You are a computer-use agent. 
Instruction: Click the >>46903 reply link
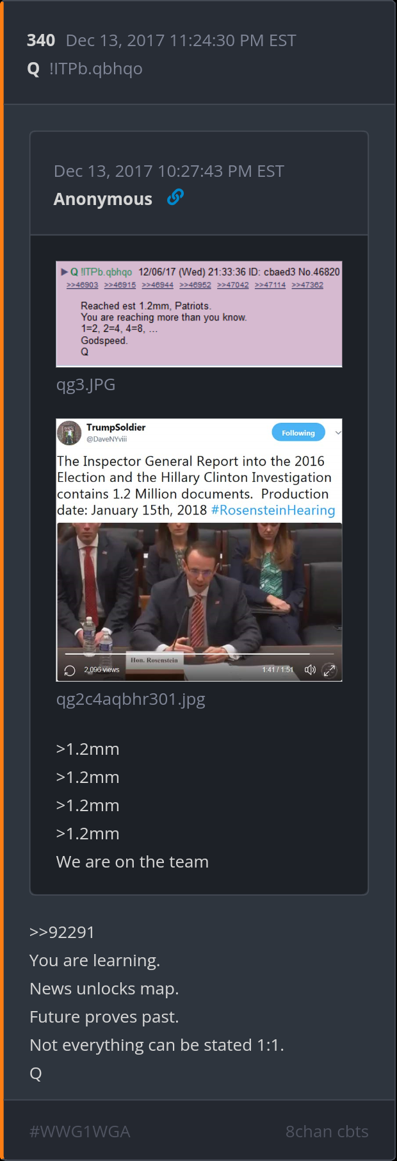point(82,285)
